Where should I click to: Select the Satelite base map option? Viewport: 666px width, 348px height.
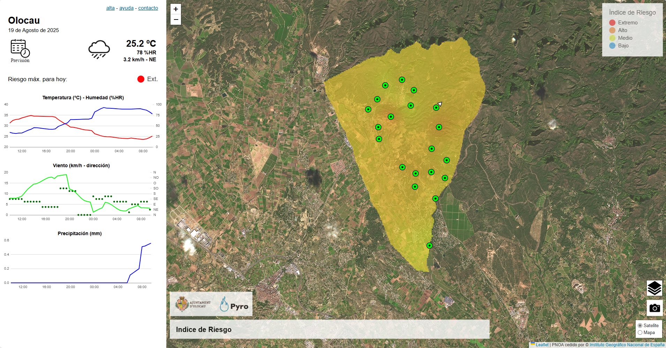pos(640,325)
